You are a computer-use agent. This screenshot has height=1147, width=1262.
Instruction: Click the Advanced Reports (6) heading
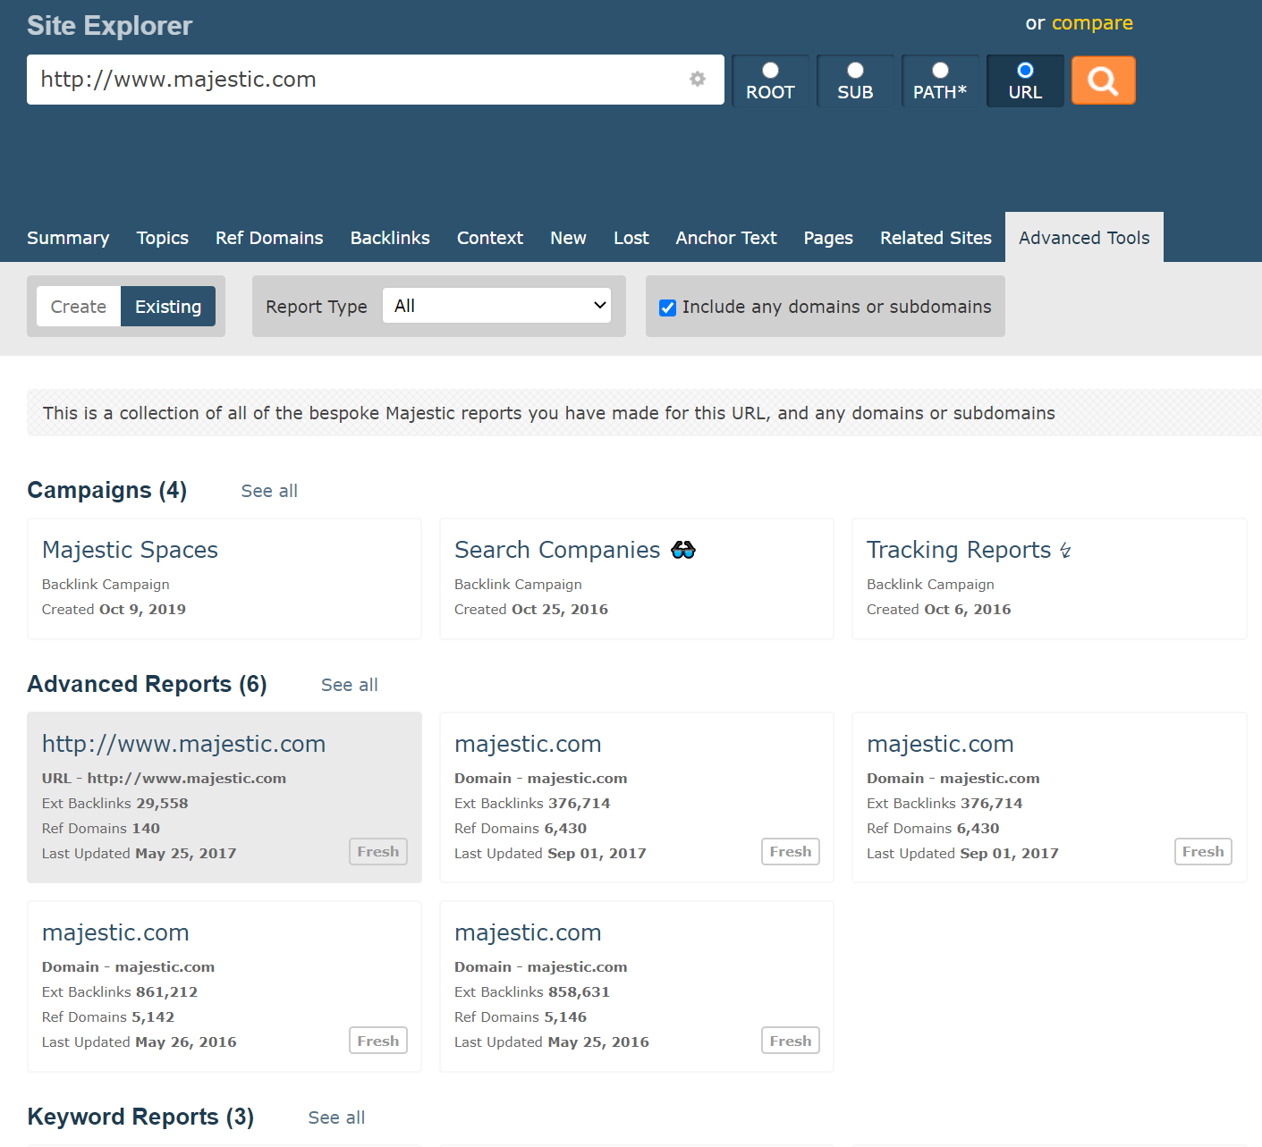point(148,684)
